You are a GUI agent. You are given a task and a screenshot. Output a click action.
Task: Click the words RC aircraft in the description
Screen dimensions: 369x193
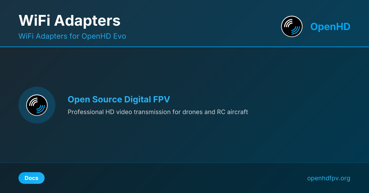[232, 112]
